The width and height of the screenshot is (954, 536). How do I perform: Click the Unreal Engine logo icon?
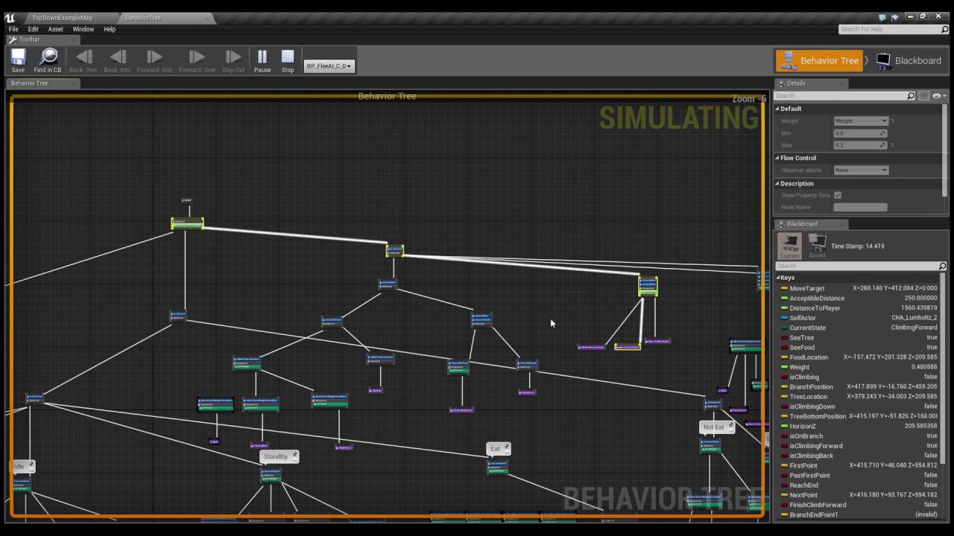(x=10, y=17)
